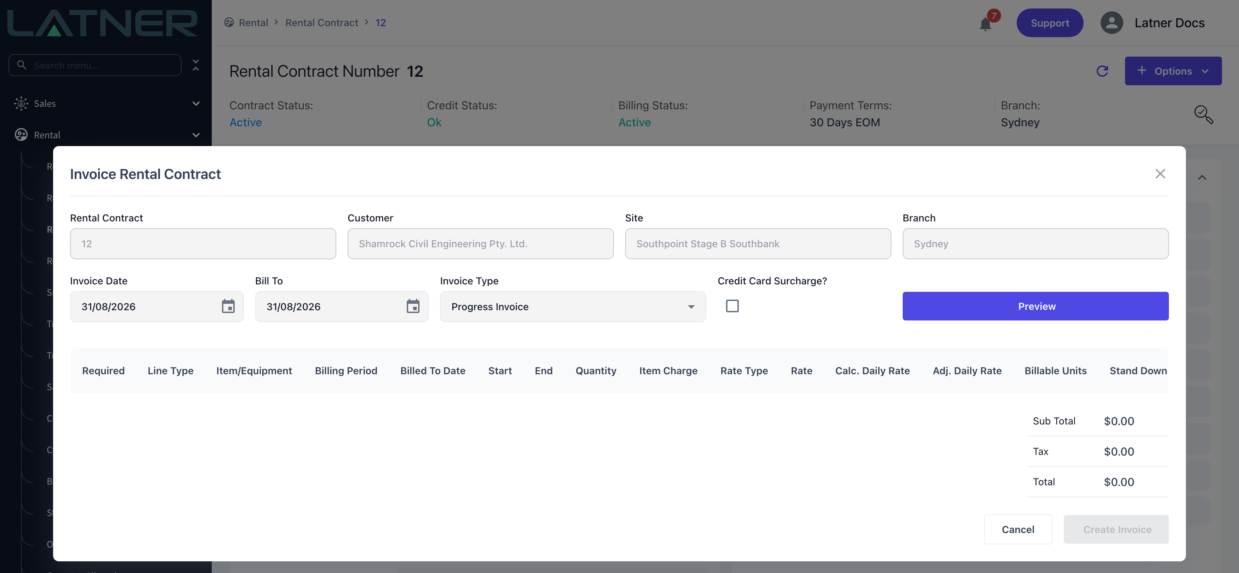Collapse the panel with the up chevron
Image resolution: width=1239 pixels, height=573 pixels.
coord(1202,177)
